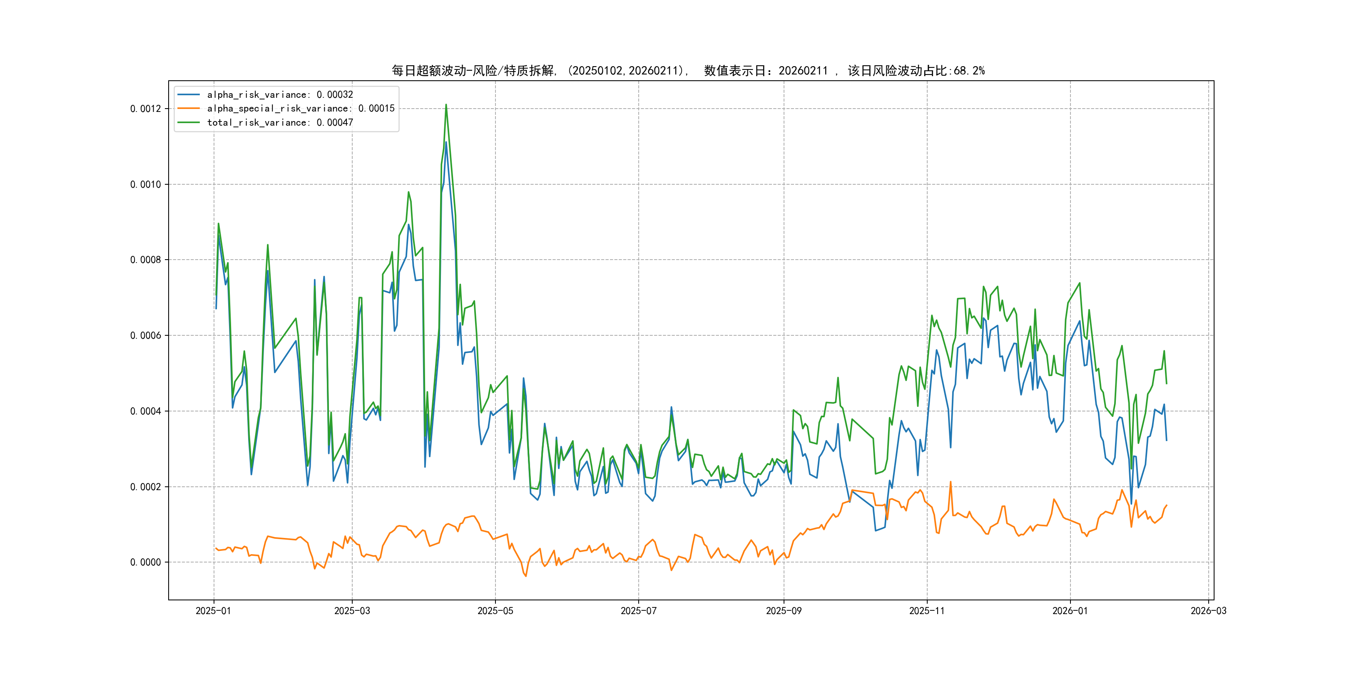Click the 68.2% value in the title
Viewport: 1349px width, 674px height.
[x=969, y=71]
